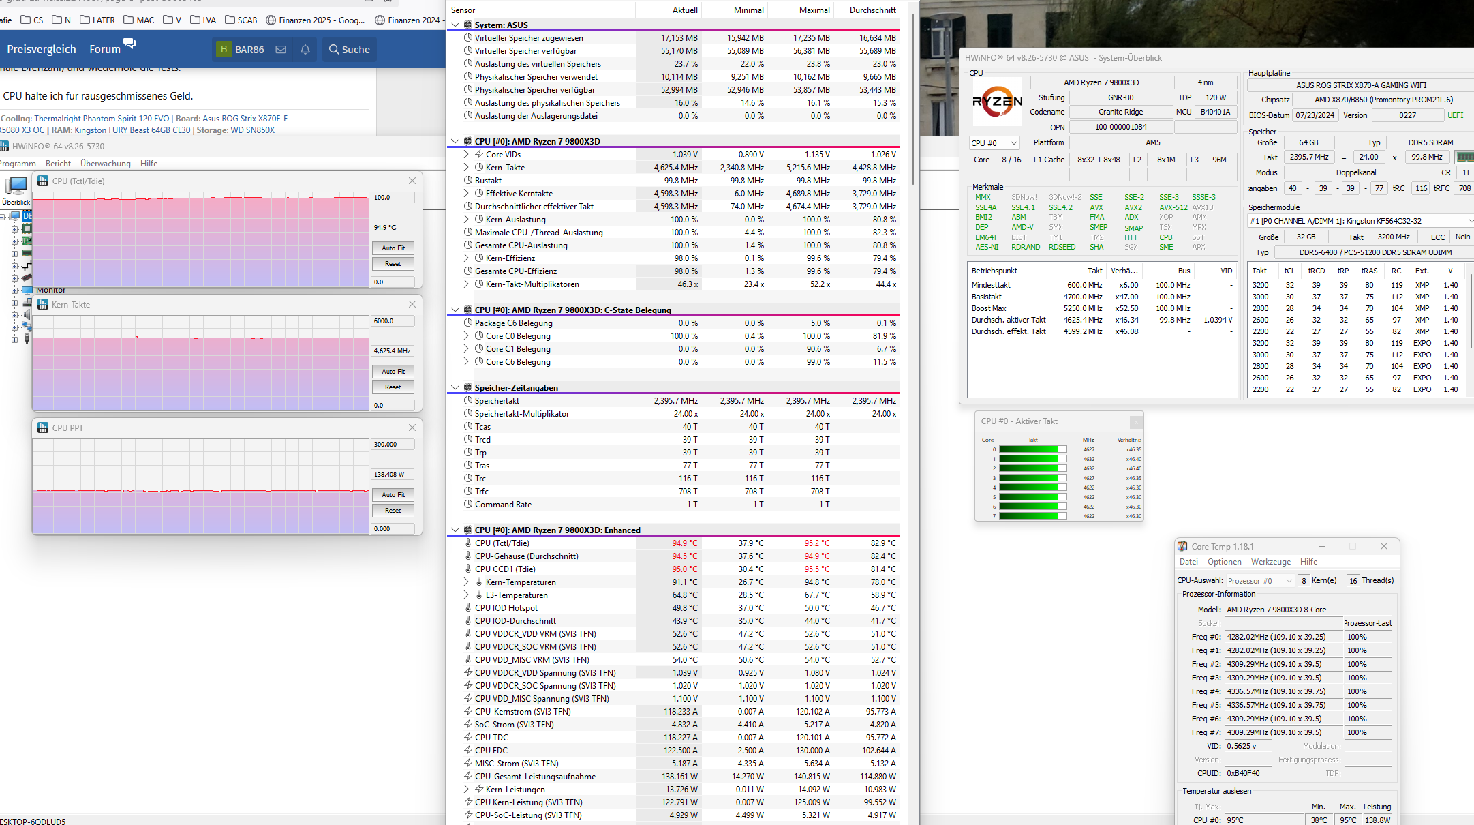
Task: Click the BAR86 user avatar badge
Action: click(224, 50)
